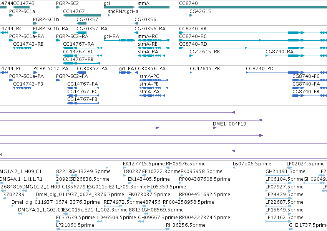Select the CG8740-RC transcript label

click(x=193, y=36)
